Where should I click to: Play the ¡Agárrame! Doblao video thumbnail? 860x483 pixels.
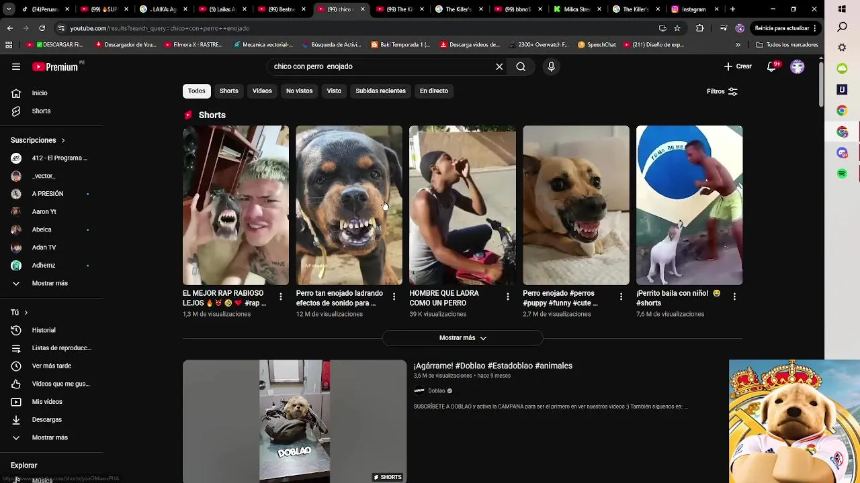click(294, 421)
